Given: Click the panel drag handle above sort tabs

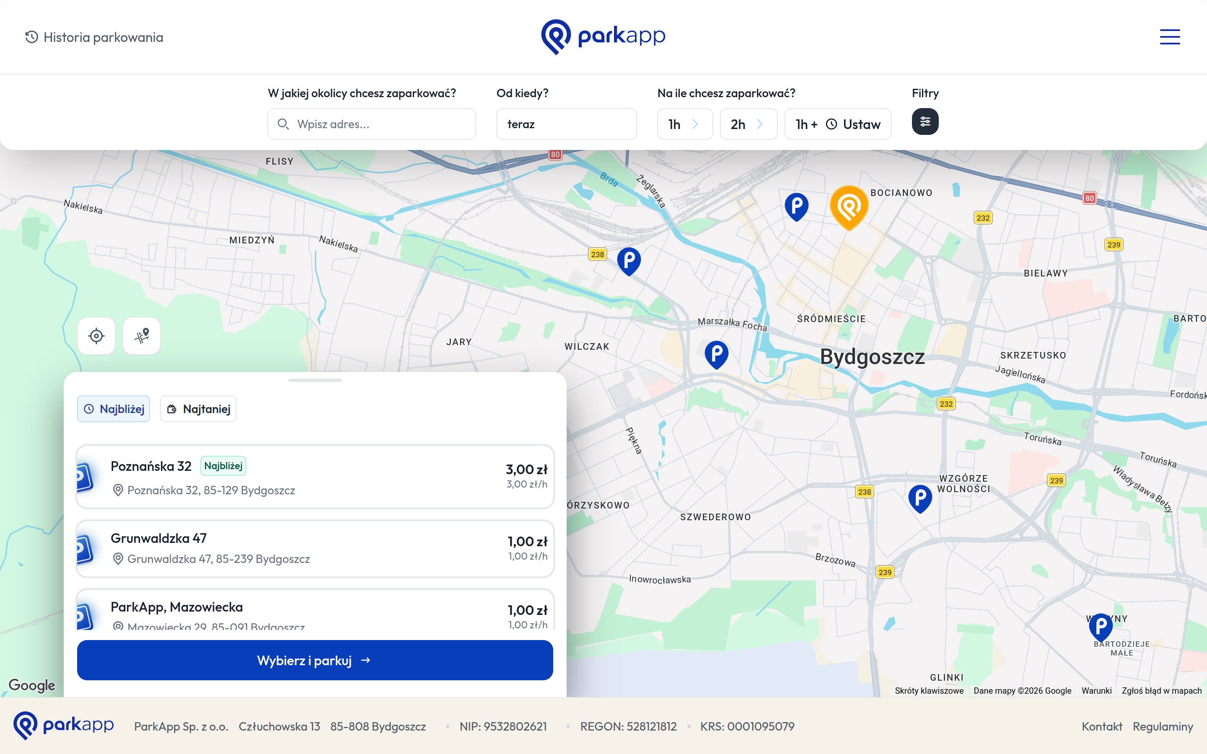Looking at the screenshot, I should coord(315,380).
